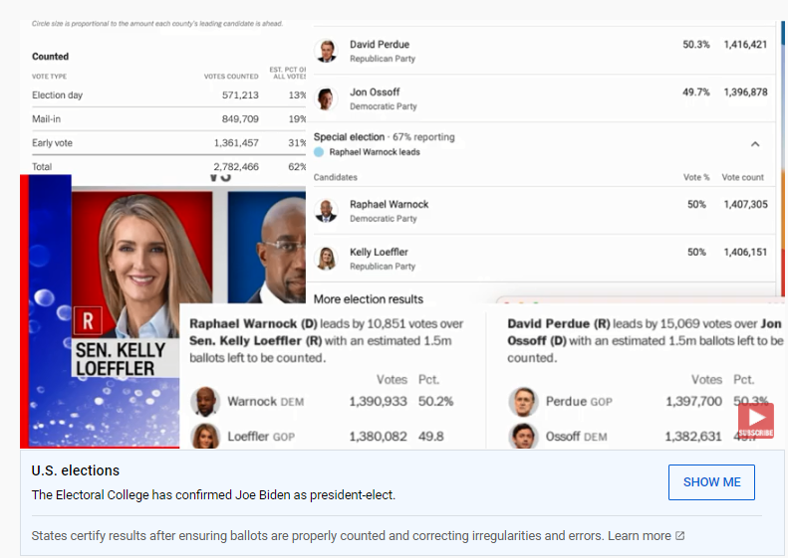788x558 pixels.
Task: Click the red R party badge on Loeffler photo
Action: 88,320
